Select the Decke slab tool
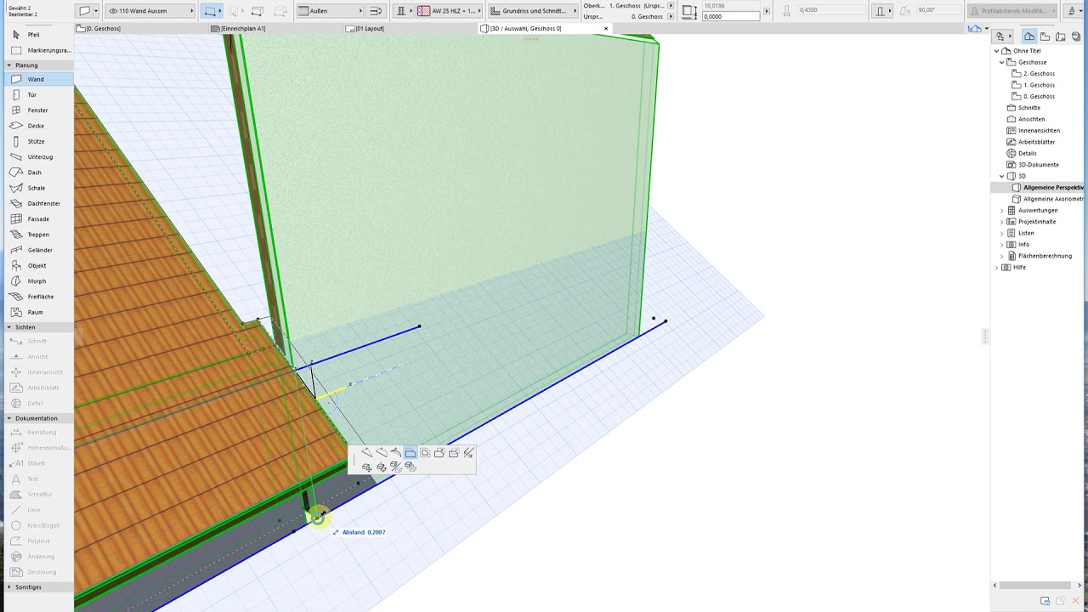Image resolution: width=1088 pixels, height=612 pixels. click(36, 126)
